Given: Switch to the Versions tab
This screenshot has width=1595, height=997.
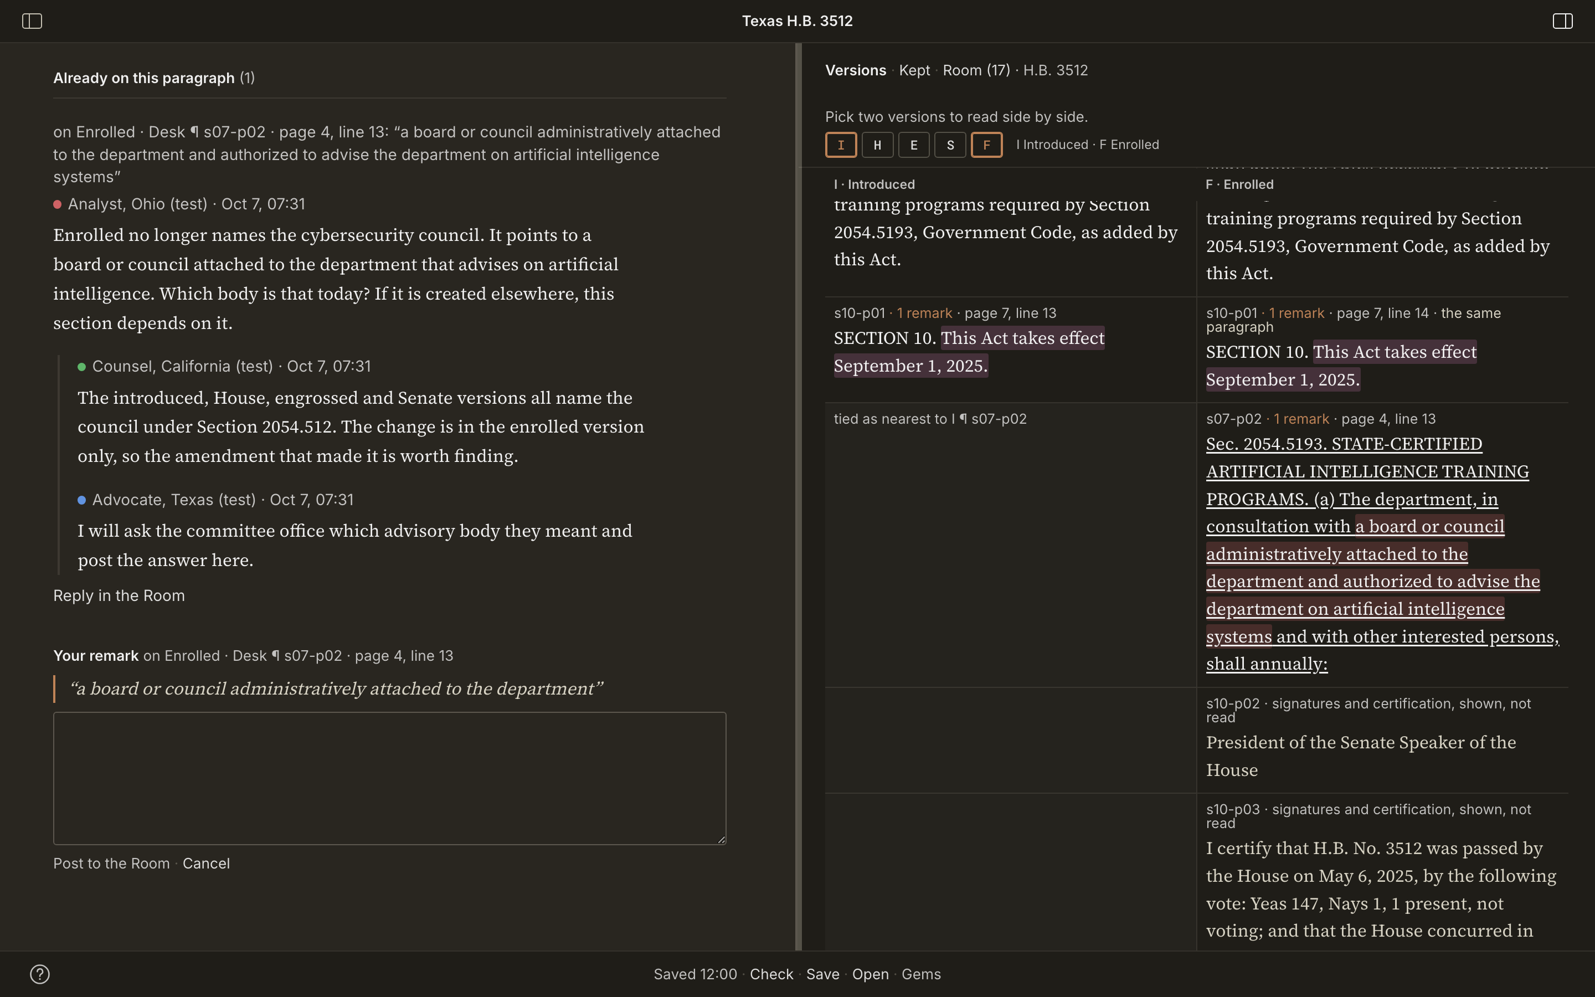Looking at the screenshot, I should click(x=856, y=70).
